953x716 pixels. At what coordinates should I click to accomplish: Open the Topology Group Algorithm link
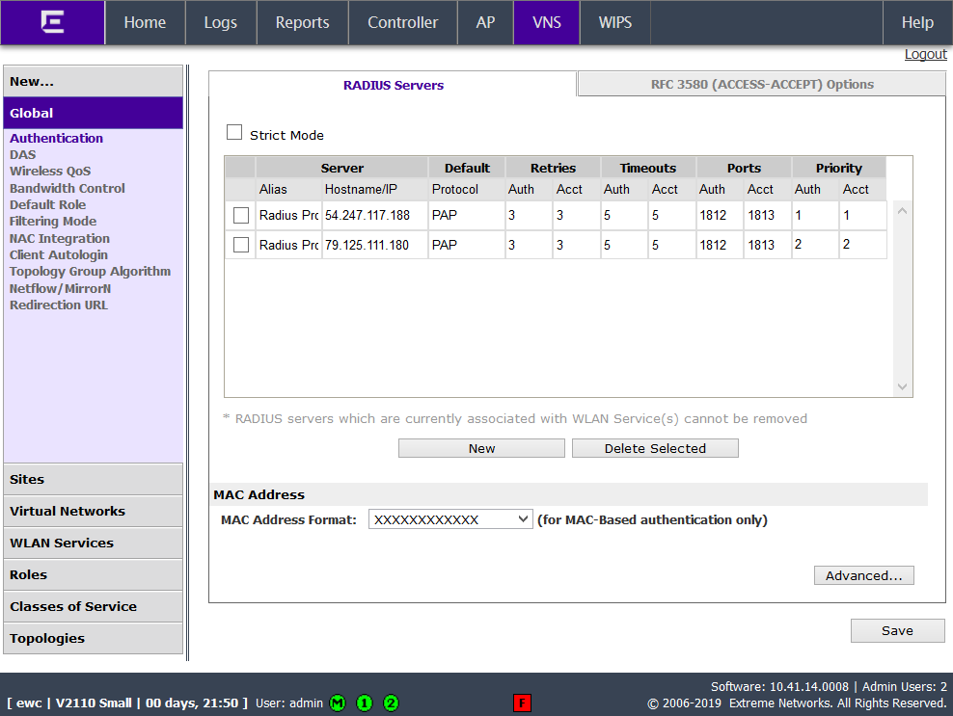point(90,272)
